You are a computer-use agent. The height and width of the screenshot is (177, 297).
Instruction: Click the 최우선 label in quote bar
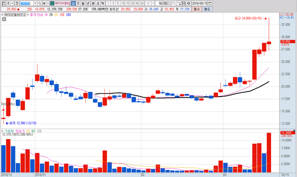(114, 9)
